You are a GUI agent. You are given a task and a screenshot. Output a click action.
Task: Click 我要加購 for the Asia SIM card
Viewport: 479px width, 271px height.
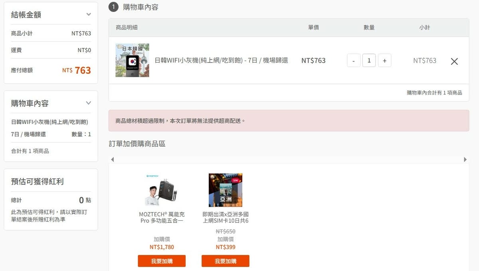click(x=225, y=261)
